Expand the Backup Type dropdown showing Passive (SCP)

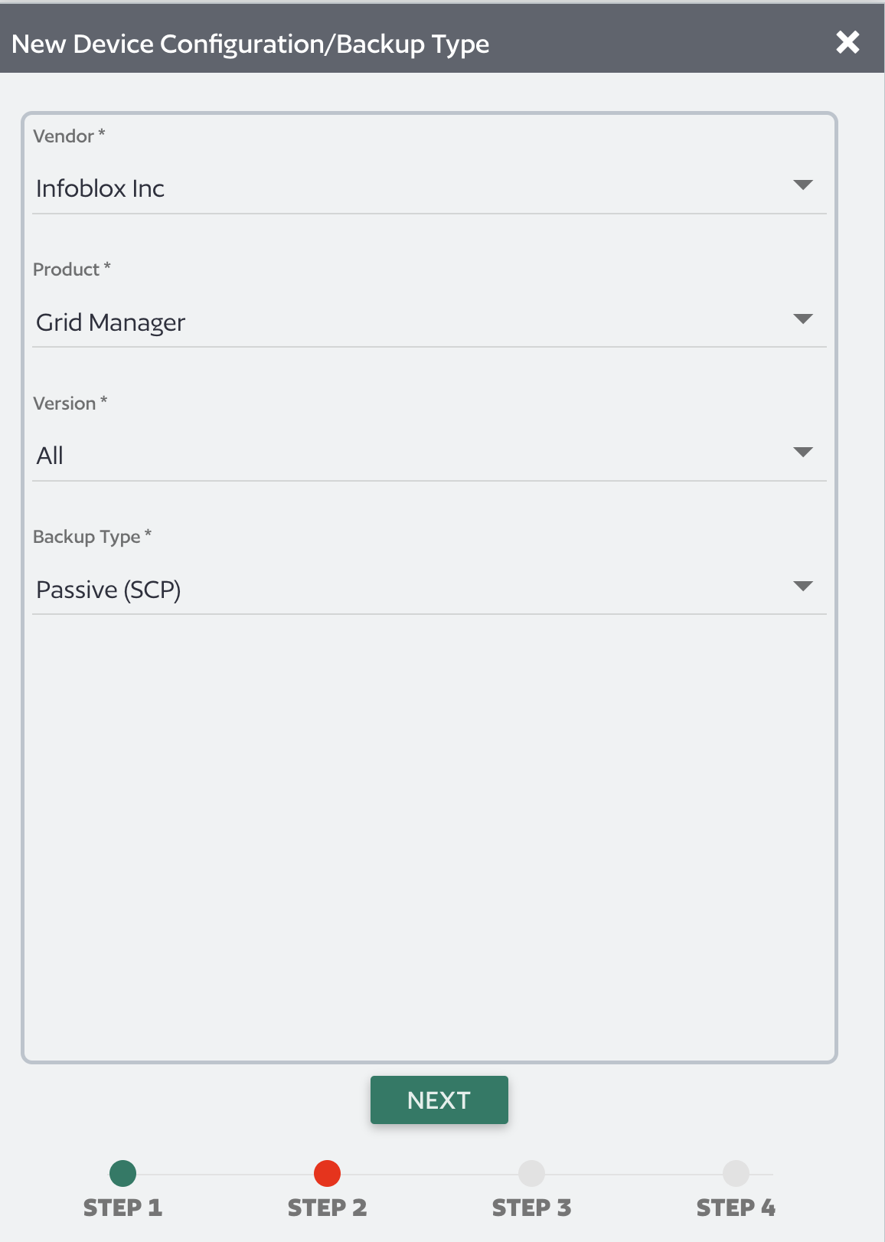tap(429, 589)
